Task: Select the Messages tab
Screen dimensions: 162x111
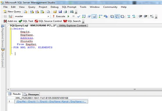Action: coord(31,94)
